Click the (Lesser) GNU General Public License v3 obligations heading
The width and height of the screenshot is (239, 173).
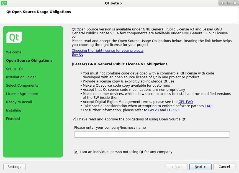[120, 64]
